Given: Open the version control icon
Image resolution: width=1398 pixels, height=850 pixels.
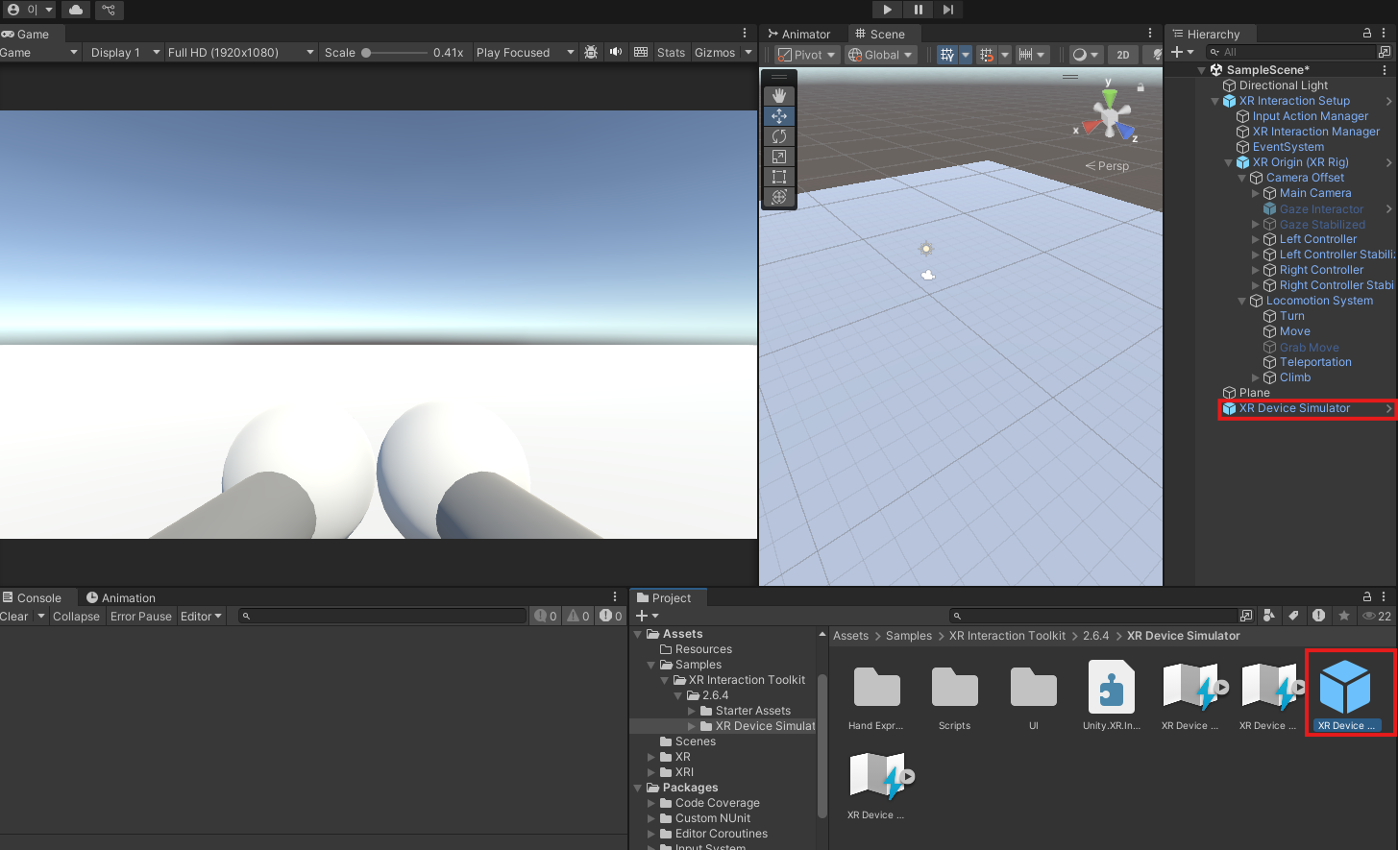Looking at the screenshot, I should 109,10.
